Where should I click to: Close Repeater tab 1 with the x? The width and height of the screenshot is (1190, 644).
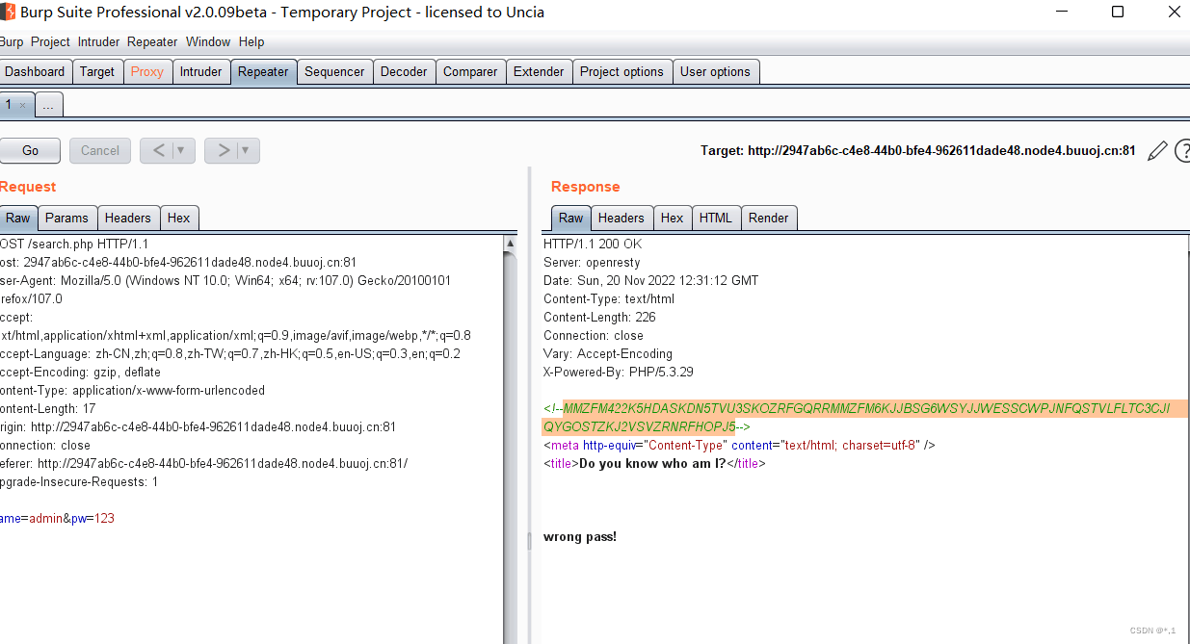[x=23, y=105]
